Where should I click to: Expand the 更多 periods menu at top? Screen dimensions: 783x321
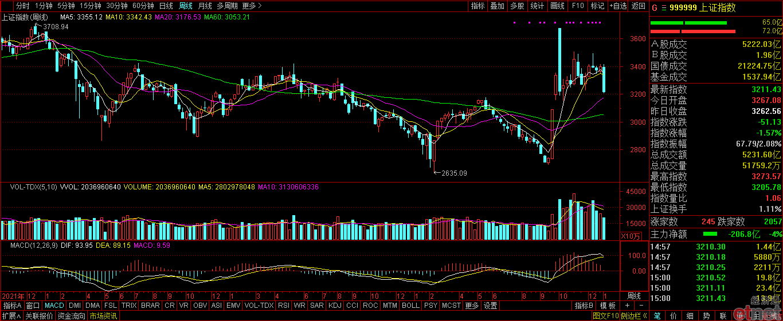[252, 6]
